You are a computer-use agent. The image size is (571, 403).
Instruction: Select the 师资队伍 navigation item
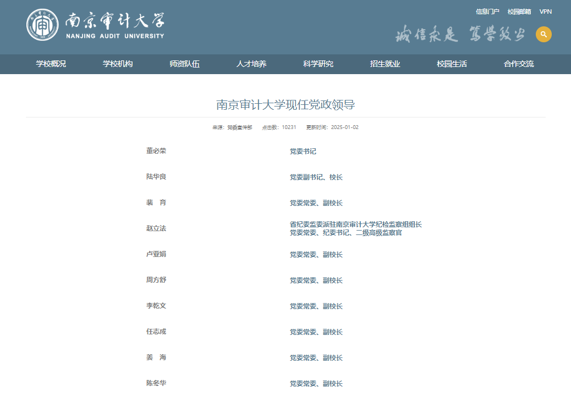[x=184, y=64]
